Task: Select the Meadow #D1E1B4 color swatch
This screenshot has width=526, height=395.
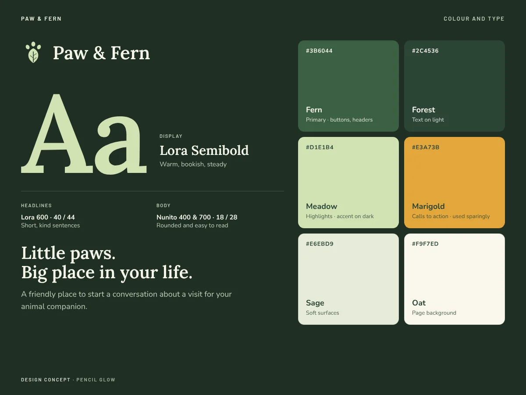Action: click(x=348, y=183)
